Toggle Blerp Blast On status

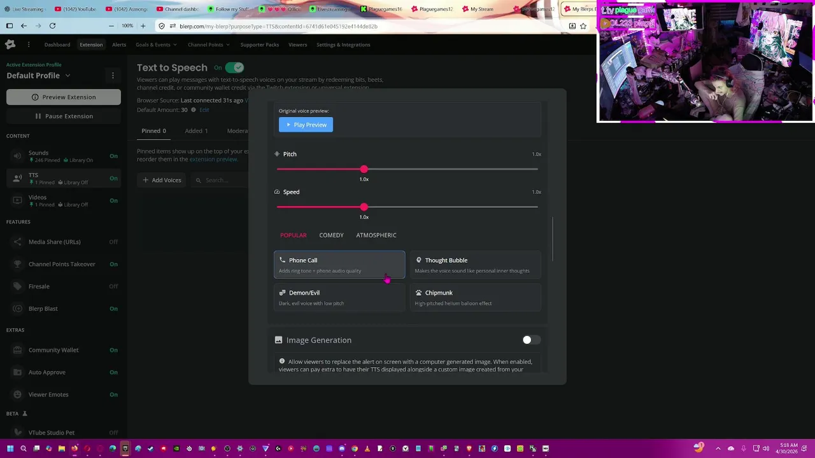coord(113,309)
